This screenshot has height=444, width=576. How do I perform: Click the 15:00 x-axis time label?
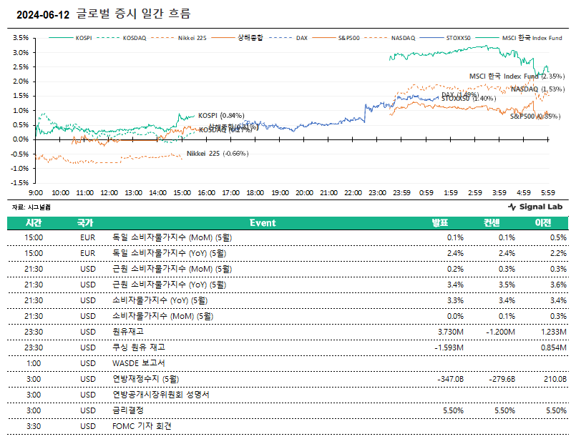[x=182, y=193]
